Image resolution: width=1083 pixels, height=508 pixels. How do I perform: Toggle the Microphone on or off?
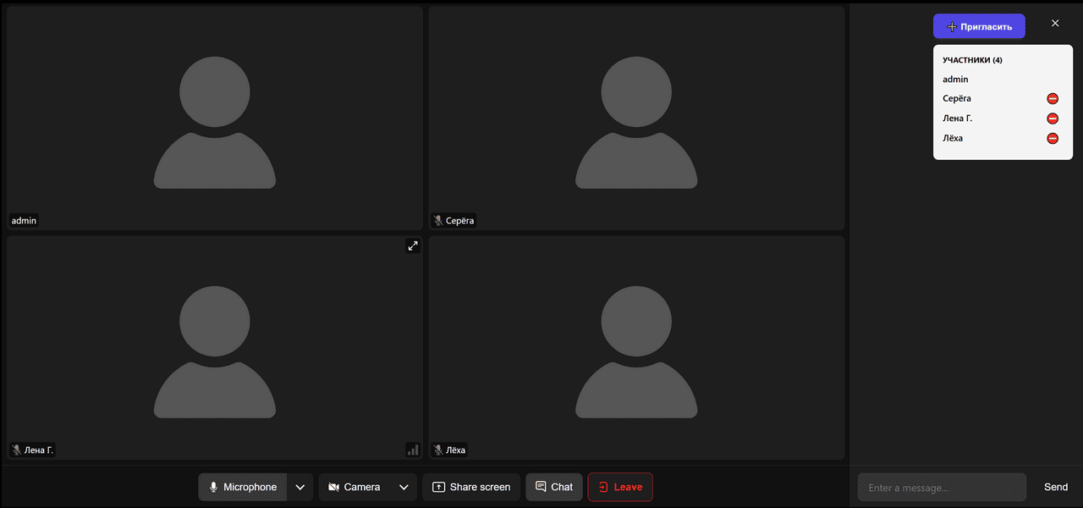point(243,487)
